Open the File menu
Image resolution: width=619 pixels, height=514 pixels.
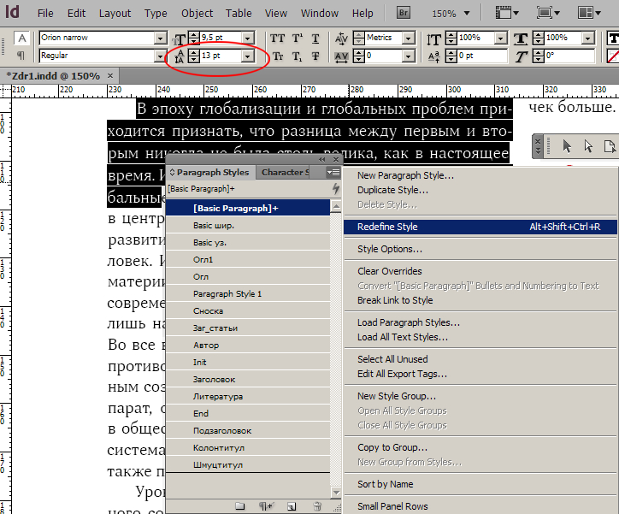tap(45, 14)
